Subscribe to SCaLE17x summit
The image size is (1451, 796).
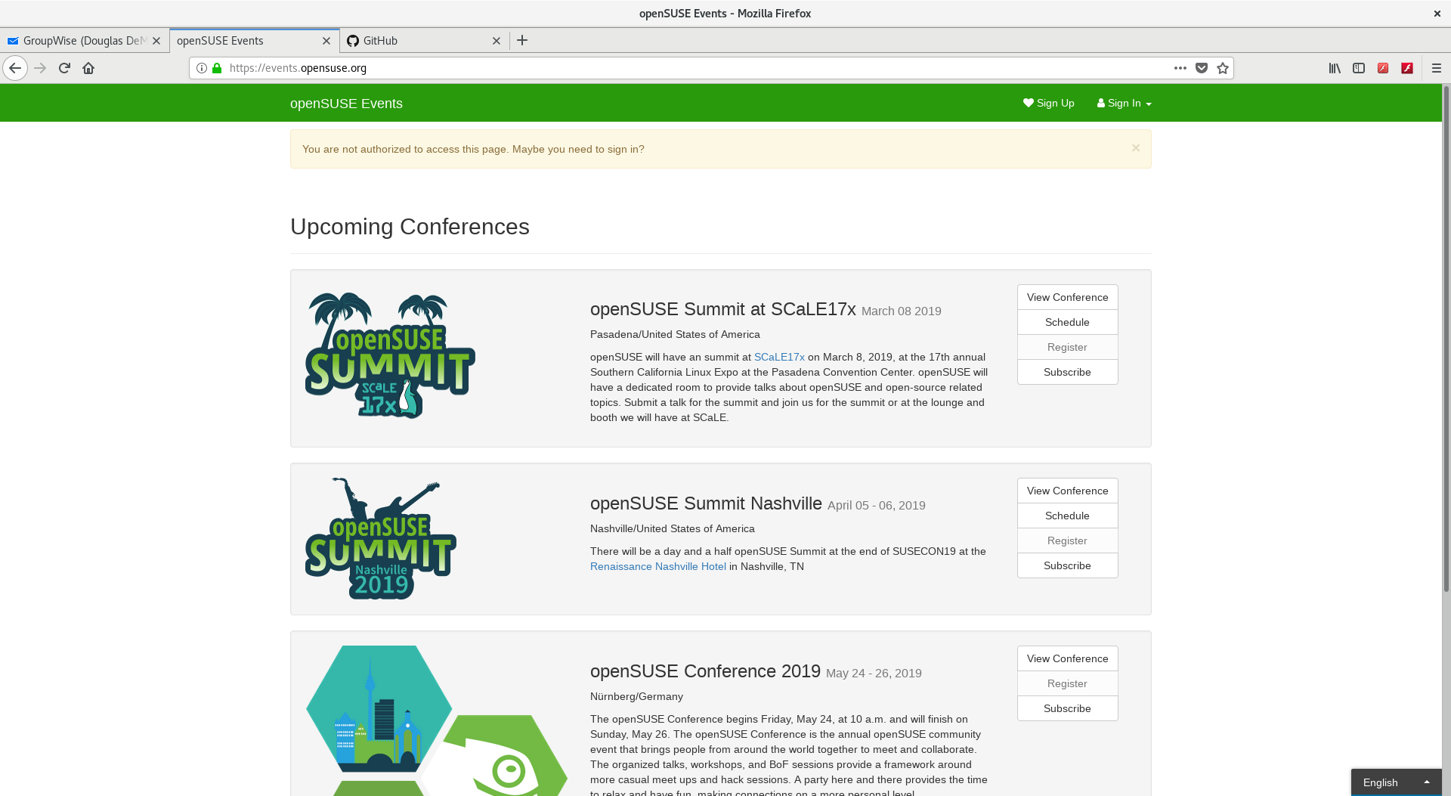pos(1067,372)
